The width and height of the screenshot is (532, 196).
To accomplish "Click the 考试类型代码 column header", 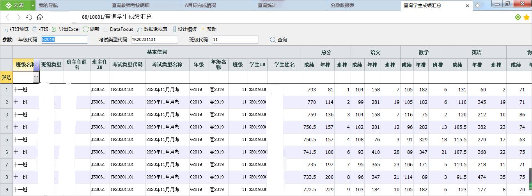I will (128, 65).
